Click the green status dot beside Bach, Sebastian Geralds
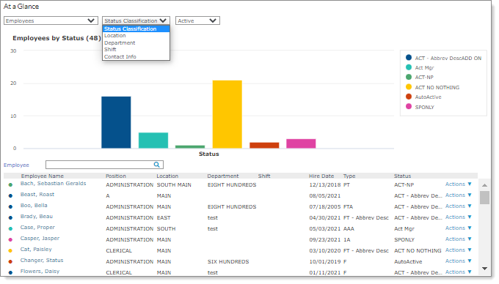 tap(10, 184)
